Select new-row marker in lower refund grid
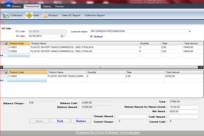This screenshot has width=204, height=136. point(2,81)
